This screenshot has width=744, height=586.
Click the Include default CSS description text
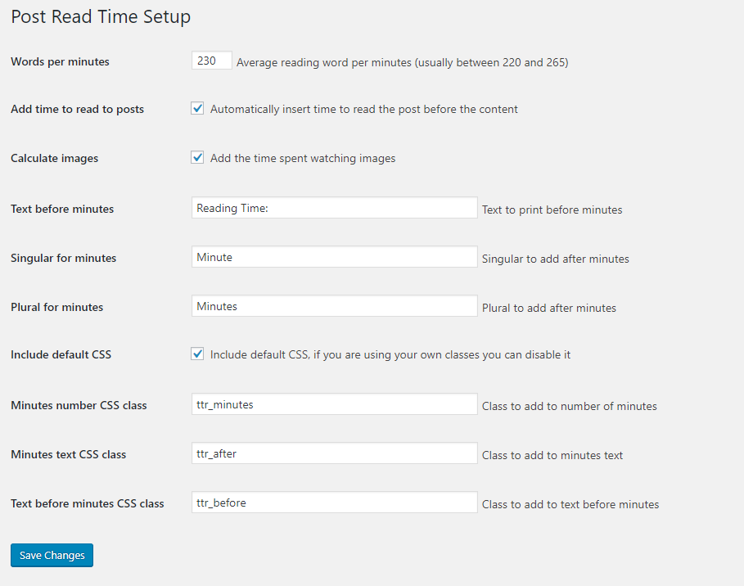[390, 355]
